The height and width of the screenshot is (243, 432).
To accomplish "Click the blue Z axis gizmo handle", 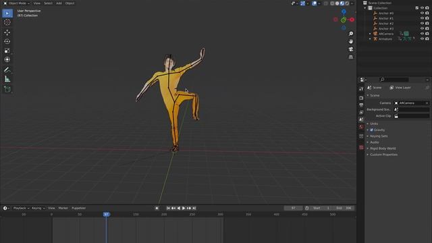I will click(344, 11).
